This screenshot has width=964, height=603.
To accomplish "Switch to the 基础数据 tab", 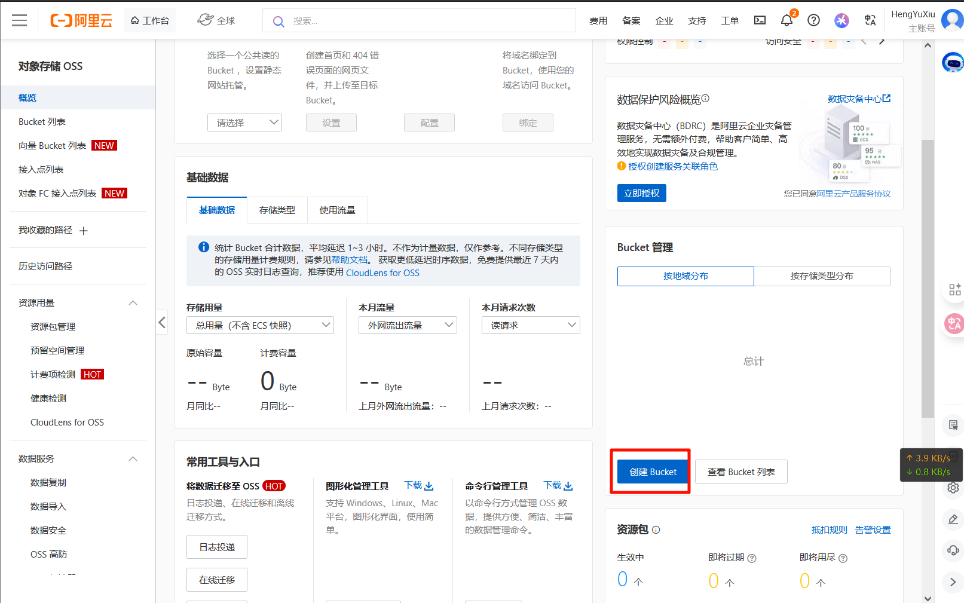I will click(x=216, y=210).
